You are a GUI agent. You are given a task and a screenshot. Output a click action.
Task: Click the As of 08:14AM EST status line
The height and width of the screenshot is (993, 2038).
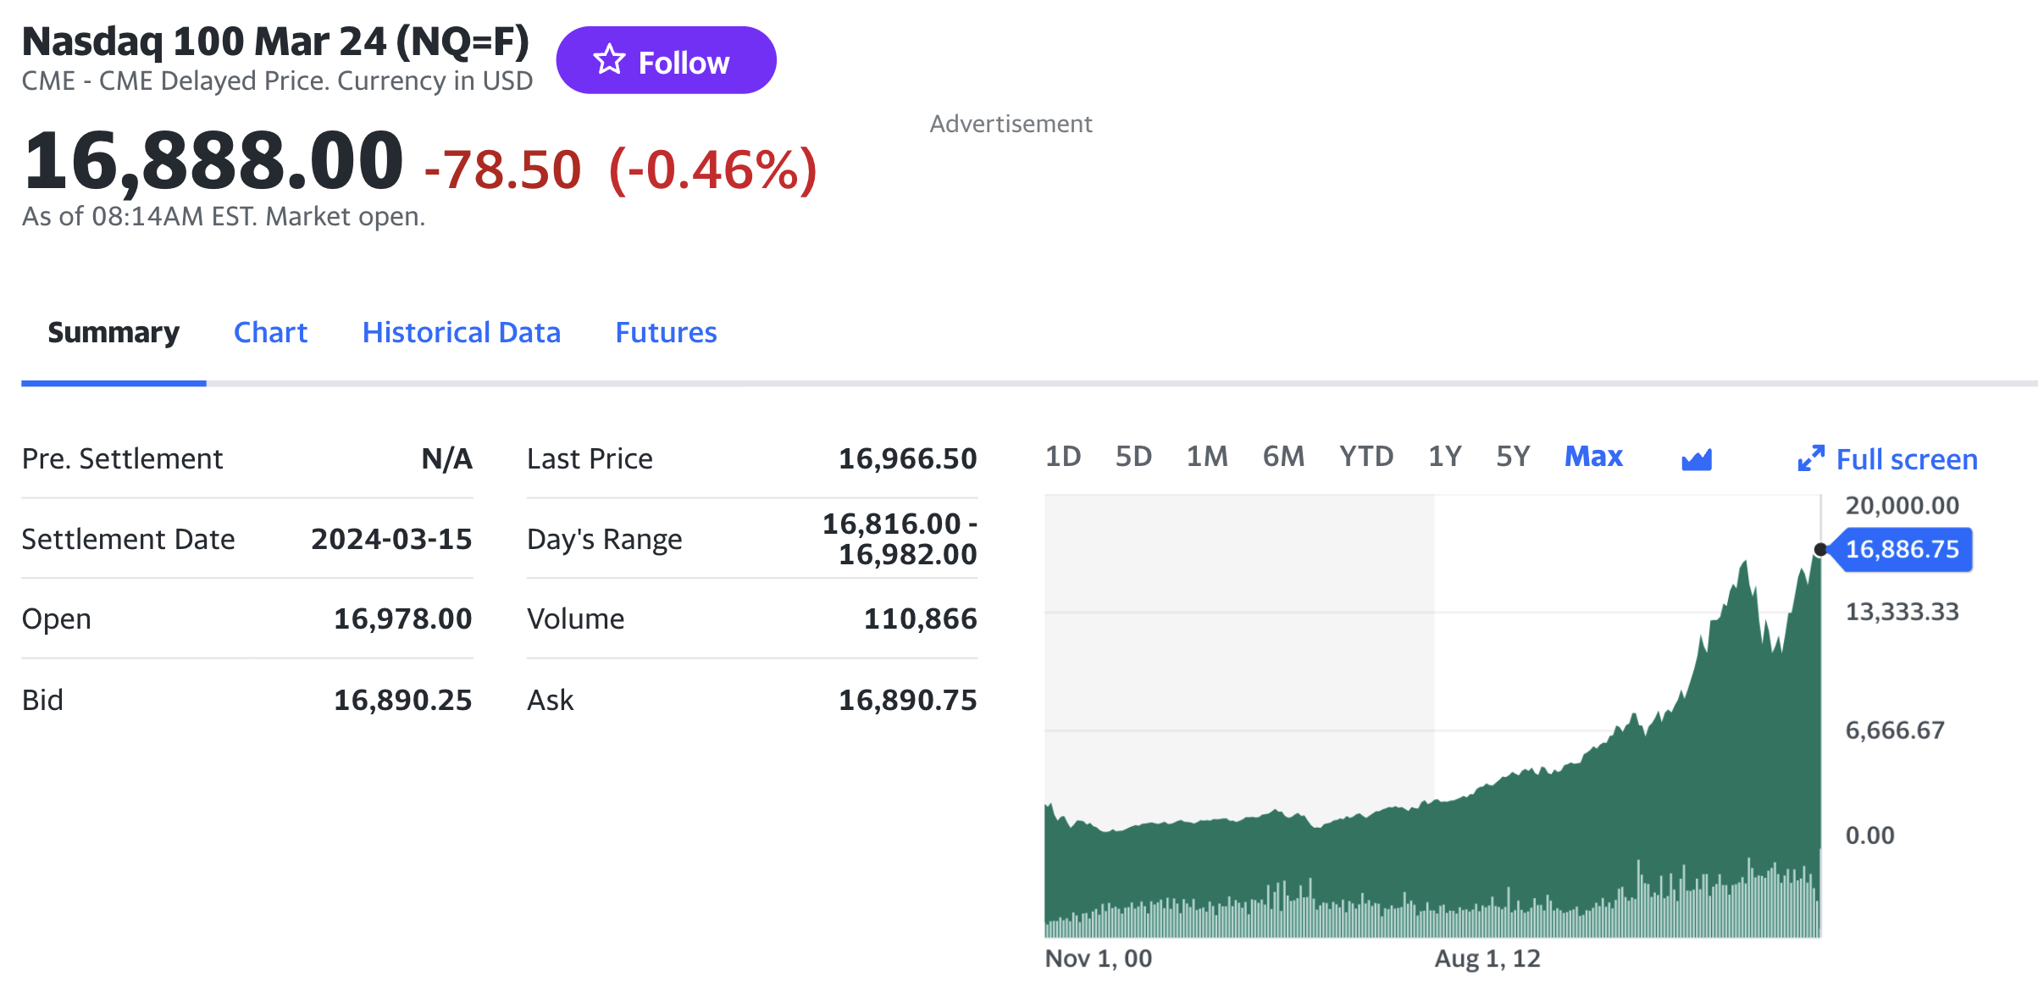[x=224, y=216]
